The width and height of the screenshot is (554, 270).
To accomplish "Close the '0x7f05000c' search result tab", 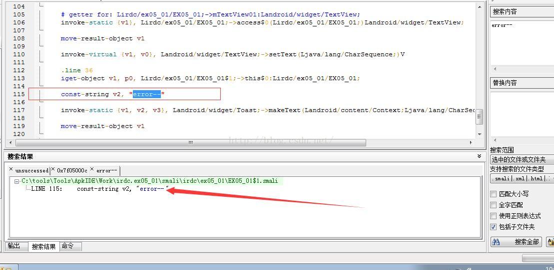I will coord(53,169).
